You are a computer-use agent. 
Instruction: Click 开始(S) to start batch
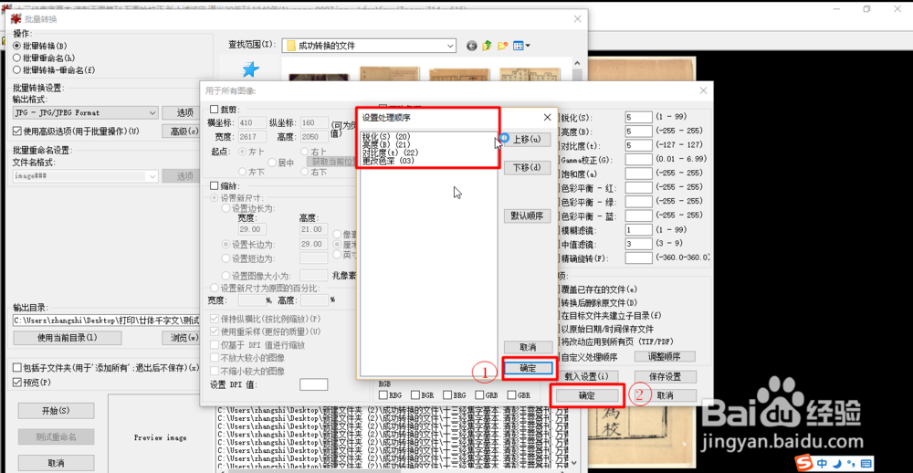(x=56, y=411)
